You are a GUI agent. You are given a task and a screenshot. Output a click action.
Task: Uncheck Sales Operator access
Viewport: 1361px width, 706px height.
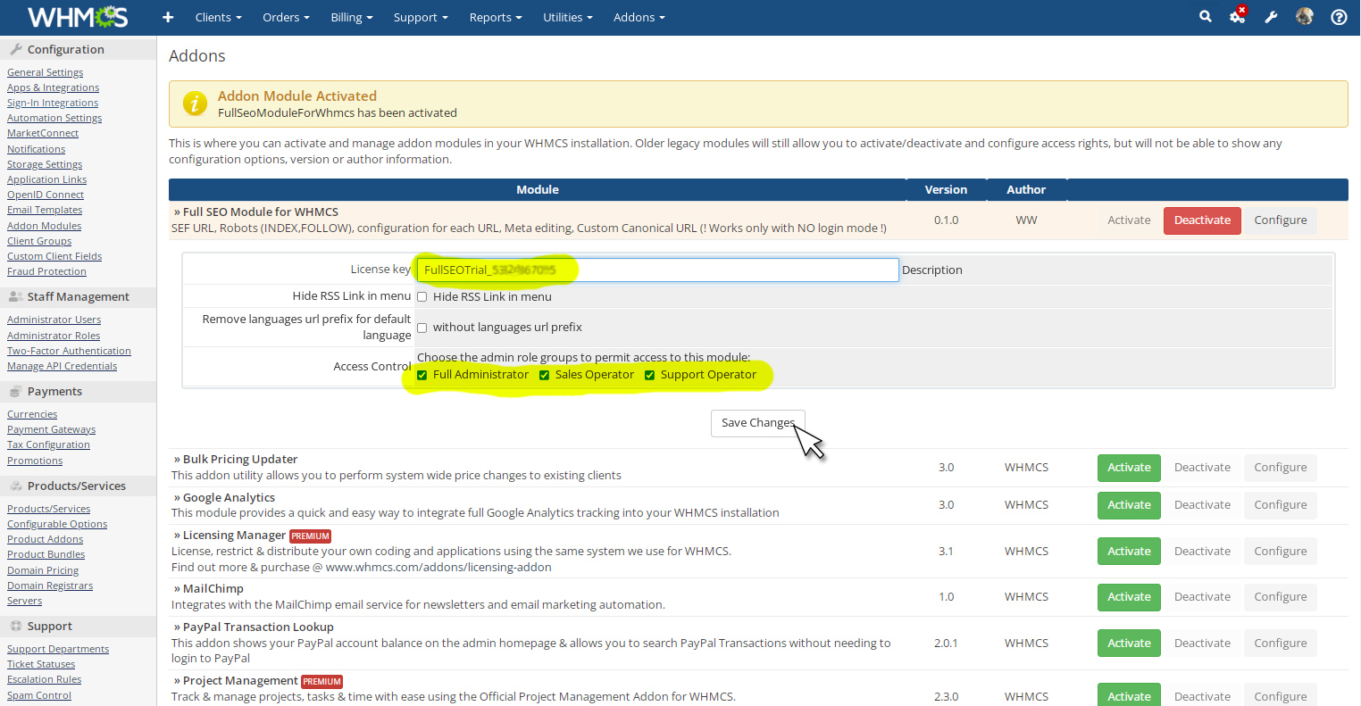(x=544, y=375)
